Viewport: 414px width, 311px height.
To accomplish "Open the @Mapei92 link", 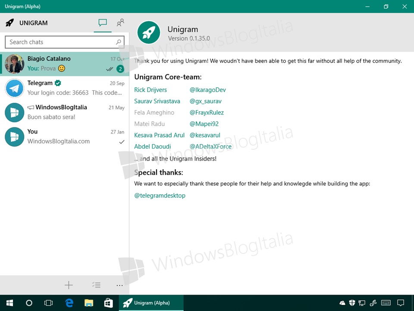I will point(204,124).
